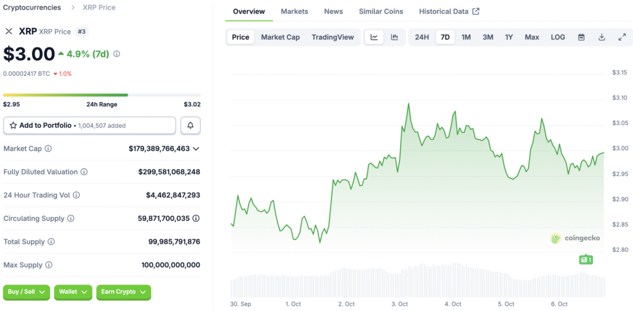Select the line chart view icon
Viewport: 633px width, 311px height.
point(374,37)
